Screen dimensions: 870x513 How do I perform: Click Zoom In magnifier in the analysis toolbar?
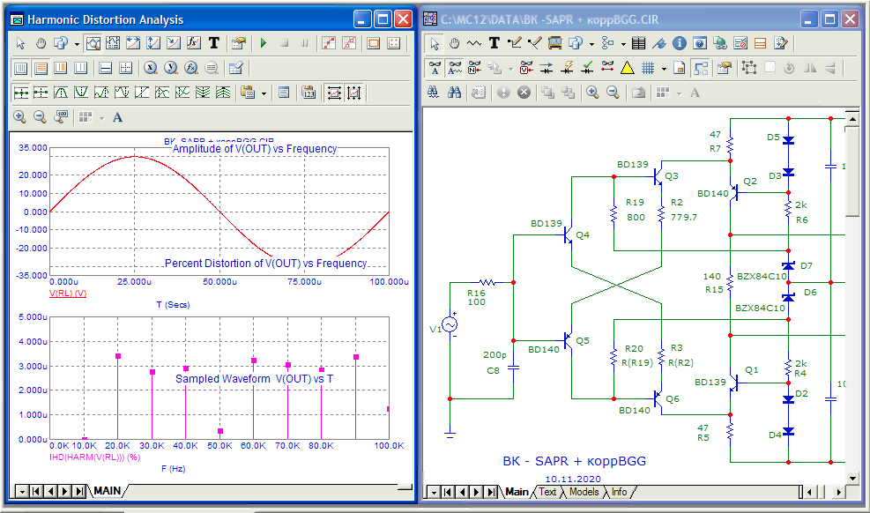click(x=19, y=116)
